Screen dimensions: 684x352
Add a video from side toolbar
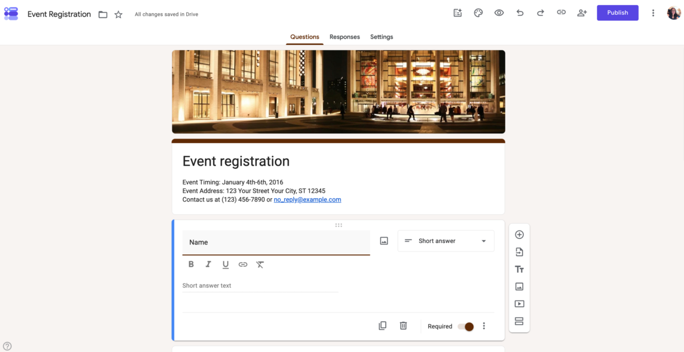point(519,304)
